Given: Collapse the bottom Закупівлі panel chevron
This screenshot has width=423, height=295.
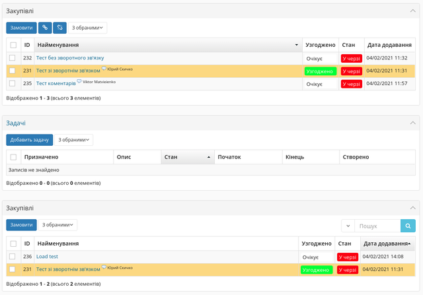Looking at the screenshot, I should (412, 208).
